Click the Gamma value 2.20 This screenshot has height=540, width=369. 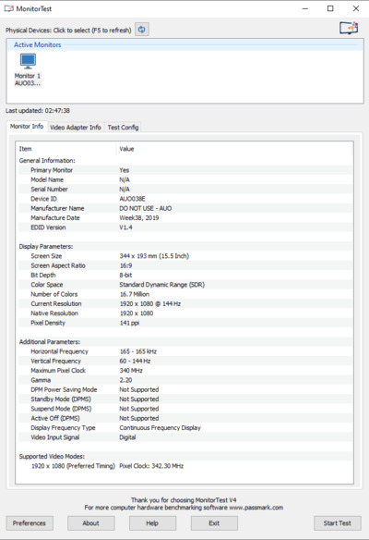point(125,380)
